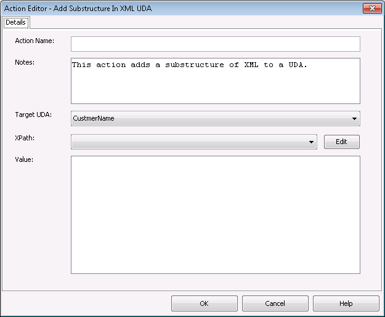Click inside the Value text area
The image size is (385, 317).
click(x=216, y=215)
